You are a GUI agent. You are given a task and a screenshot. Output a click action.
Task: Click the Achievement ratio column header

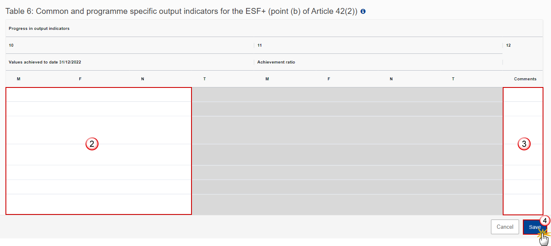coord(276,62)
